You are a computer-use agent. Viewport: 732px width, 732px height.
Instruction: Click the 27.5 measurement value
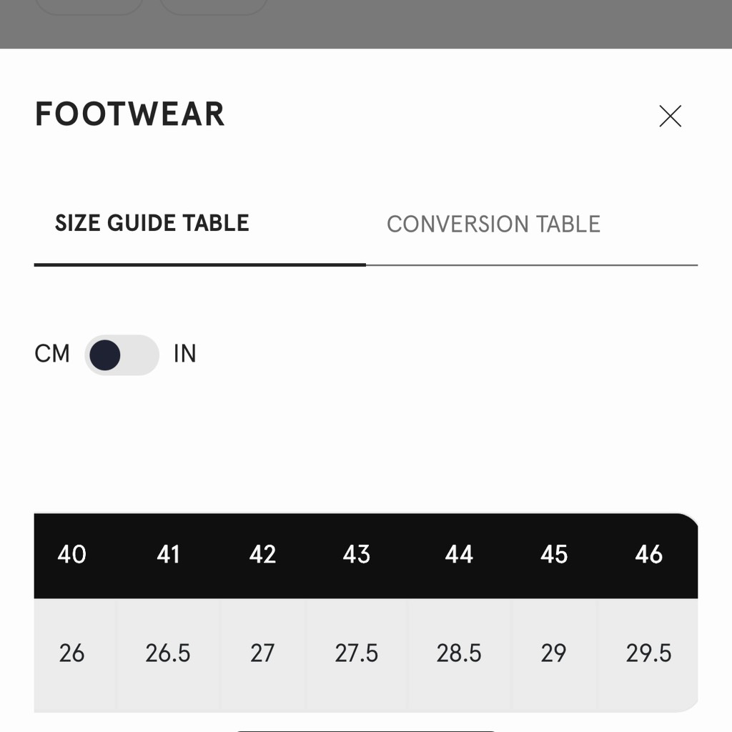[x=357, y=653]
